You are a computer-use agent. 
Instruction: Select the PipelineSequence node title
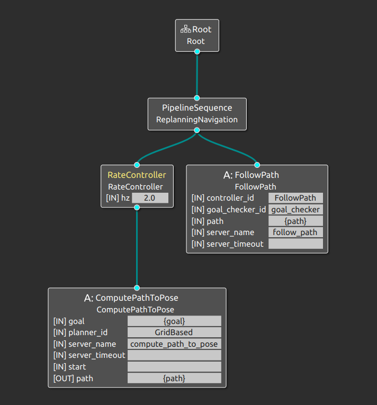pos(197,107)
